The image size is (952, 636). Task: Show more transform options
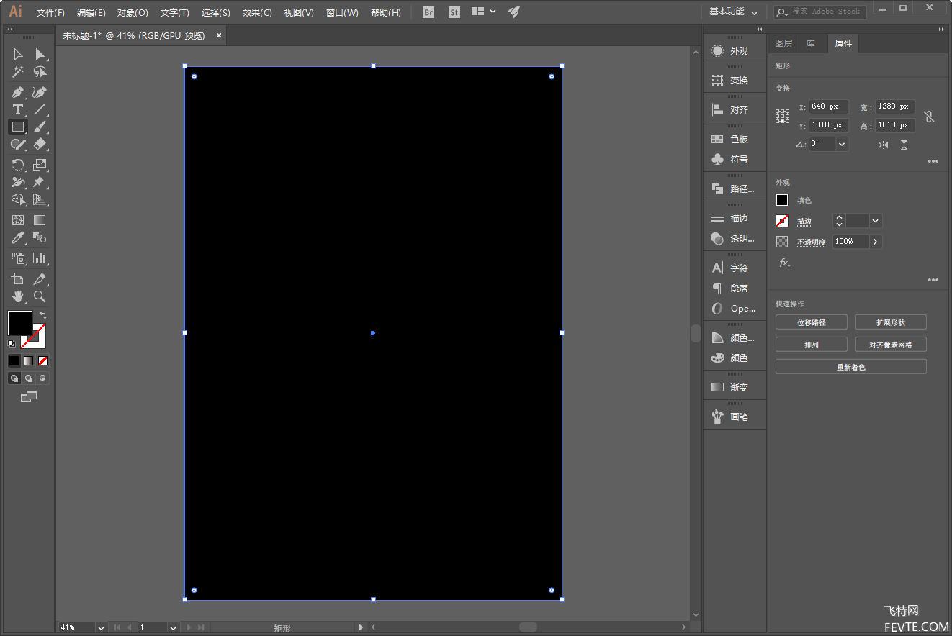(x=933, y=162)
